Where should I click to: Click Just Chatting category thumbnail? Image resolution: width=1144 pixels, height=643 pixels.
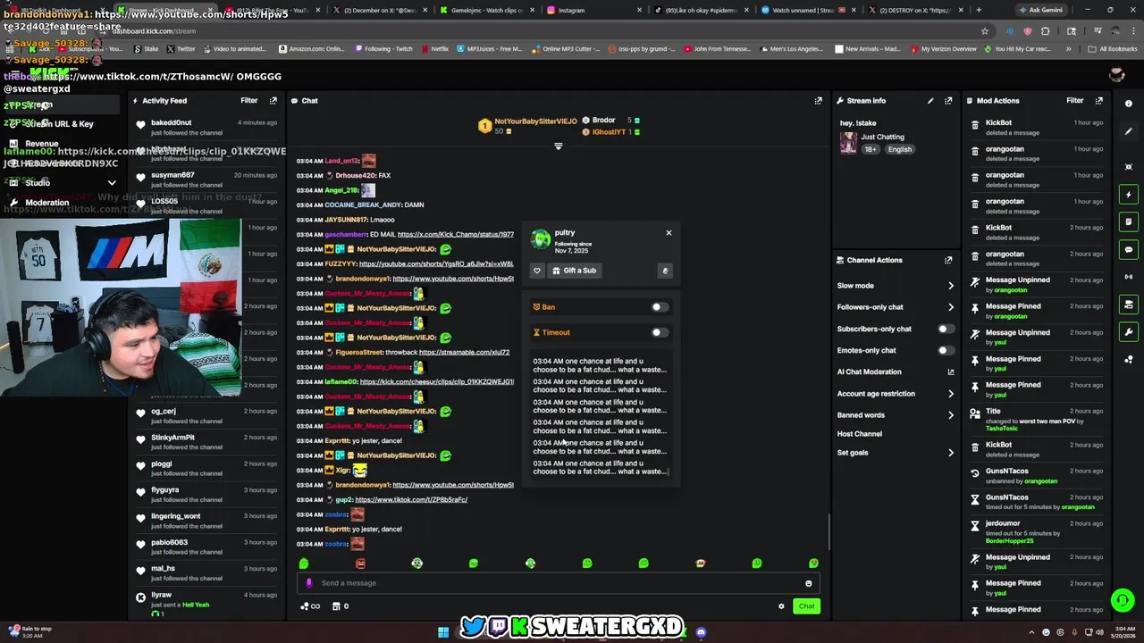click(x=847, y=143)
